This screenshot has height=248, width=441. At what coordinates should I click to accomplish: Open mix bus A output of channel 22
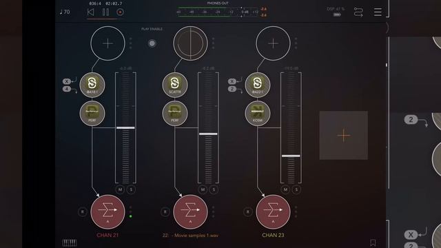point(190,211)
